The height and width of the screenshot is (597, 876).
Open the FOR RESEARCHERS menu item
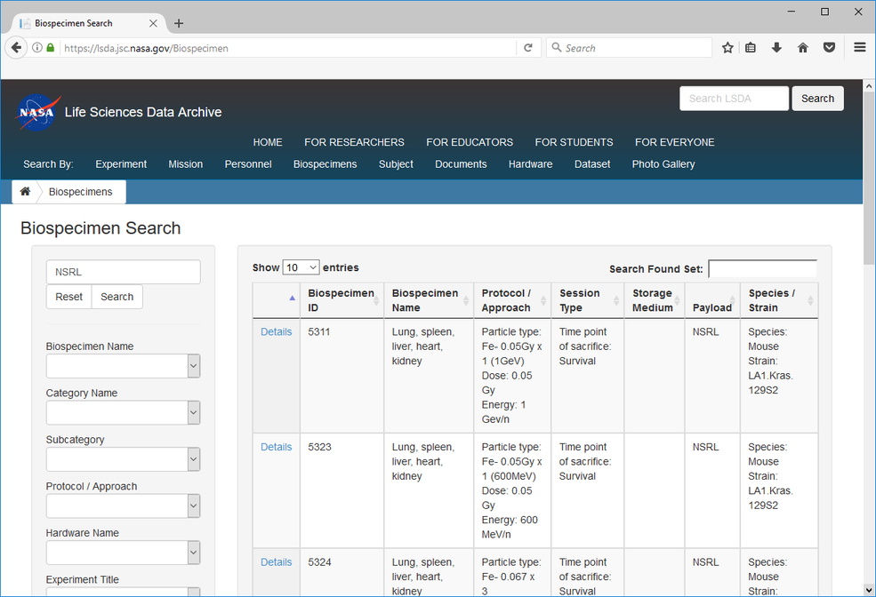coord(354,142)
